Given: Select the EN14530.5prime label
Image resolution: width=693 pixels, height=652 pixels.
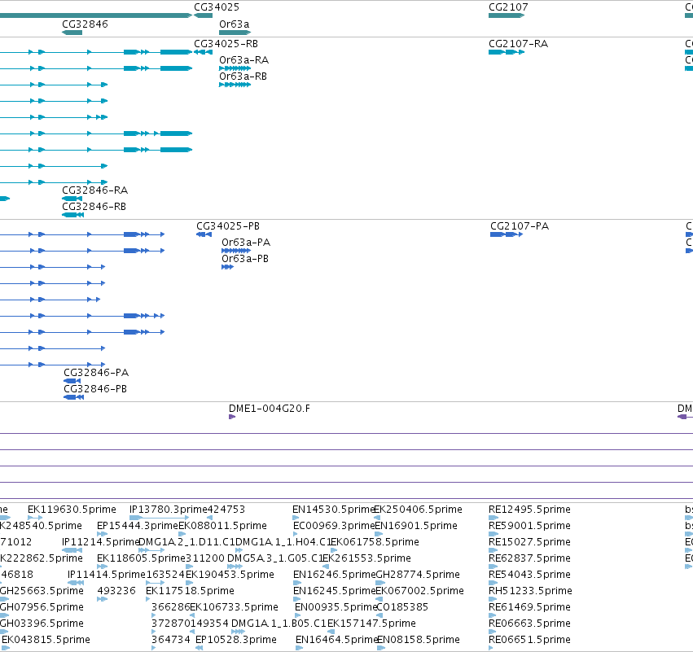Looking at the screenshot, I should [333, 510].
